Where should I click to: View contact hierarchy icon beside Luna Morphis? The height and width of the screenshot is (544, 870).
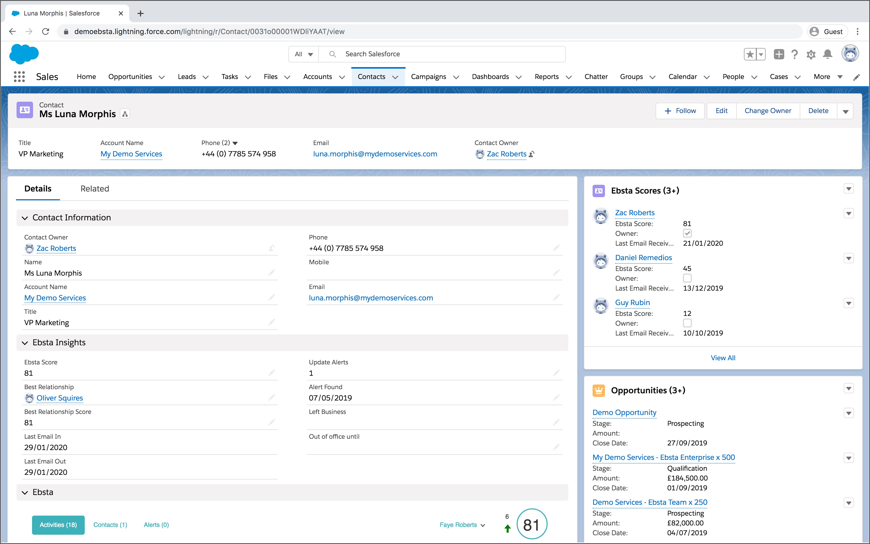point(125,114)
